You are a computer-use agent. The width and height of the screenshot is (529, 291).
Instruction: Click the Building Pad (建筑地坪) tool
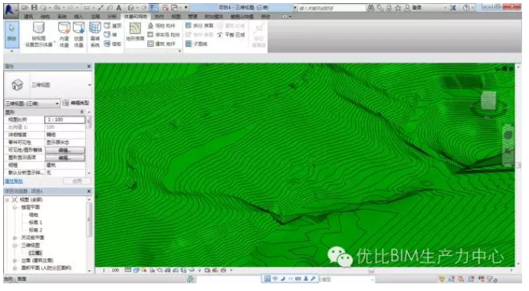162,44
